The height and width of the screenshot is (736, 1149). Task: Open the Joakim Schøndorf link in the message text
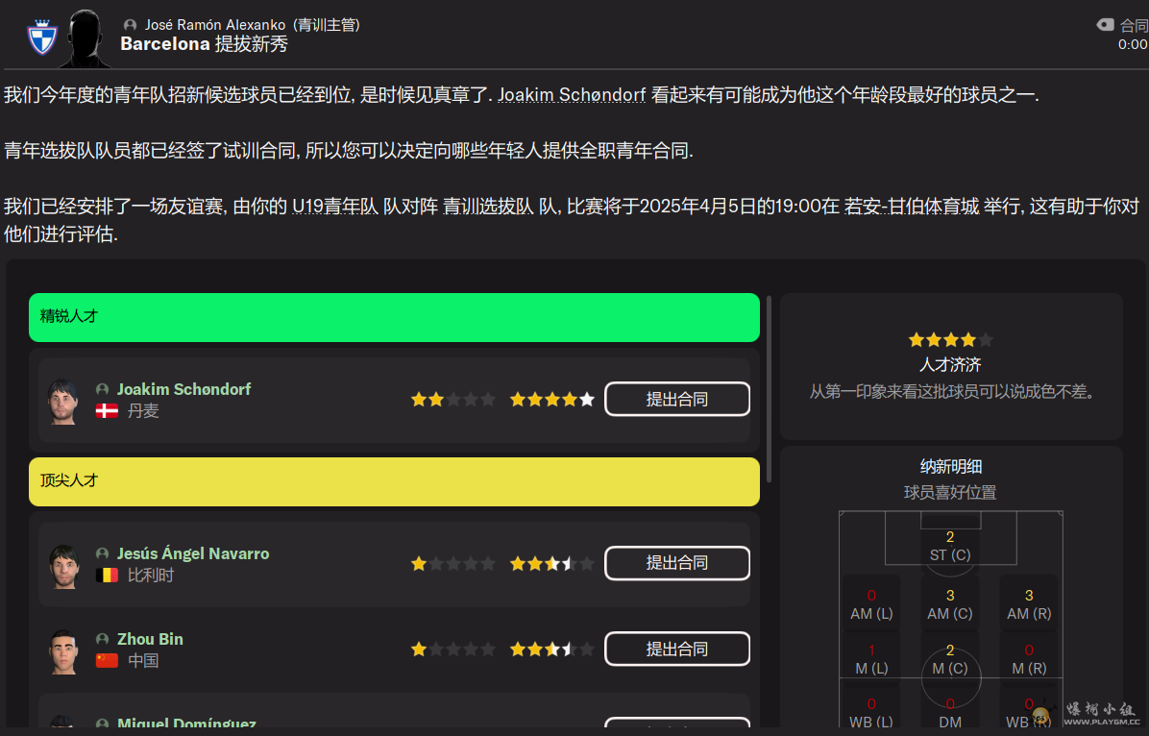coord(572,95)
